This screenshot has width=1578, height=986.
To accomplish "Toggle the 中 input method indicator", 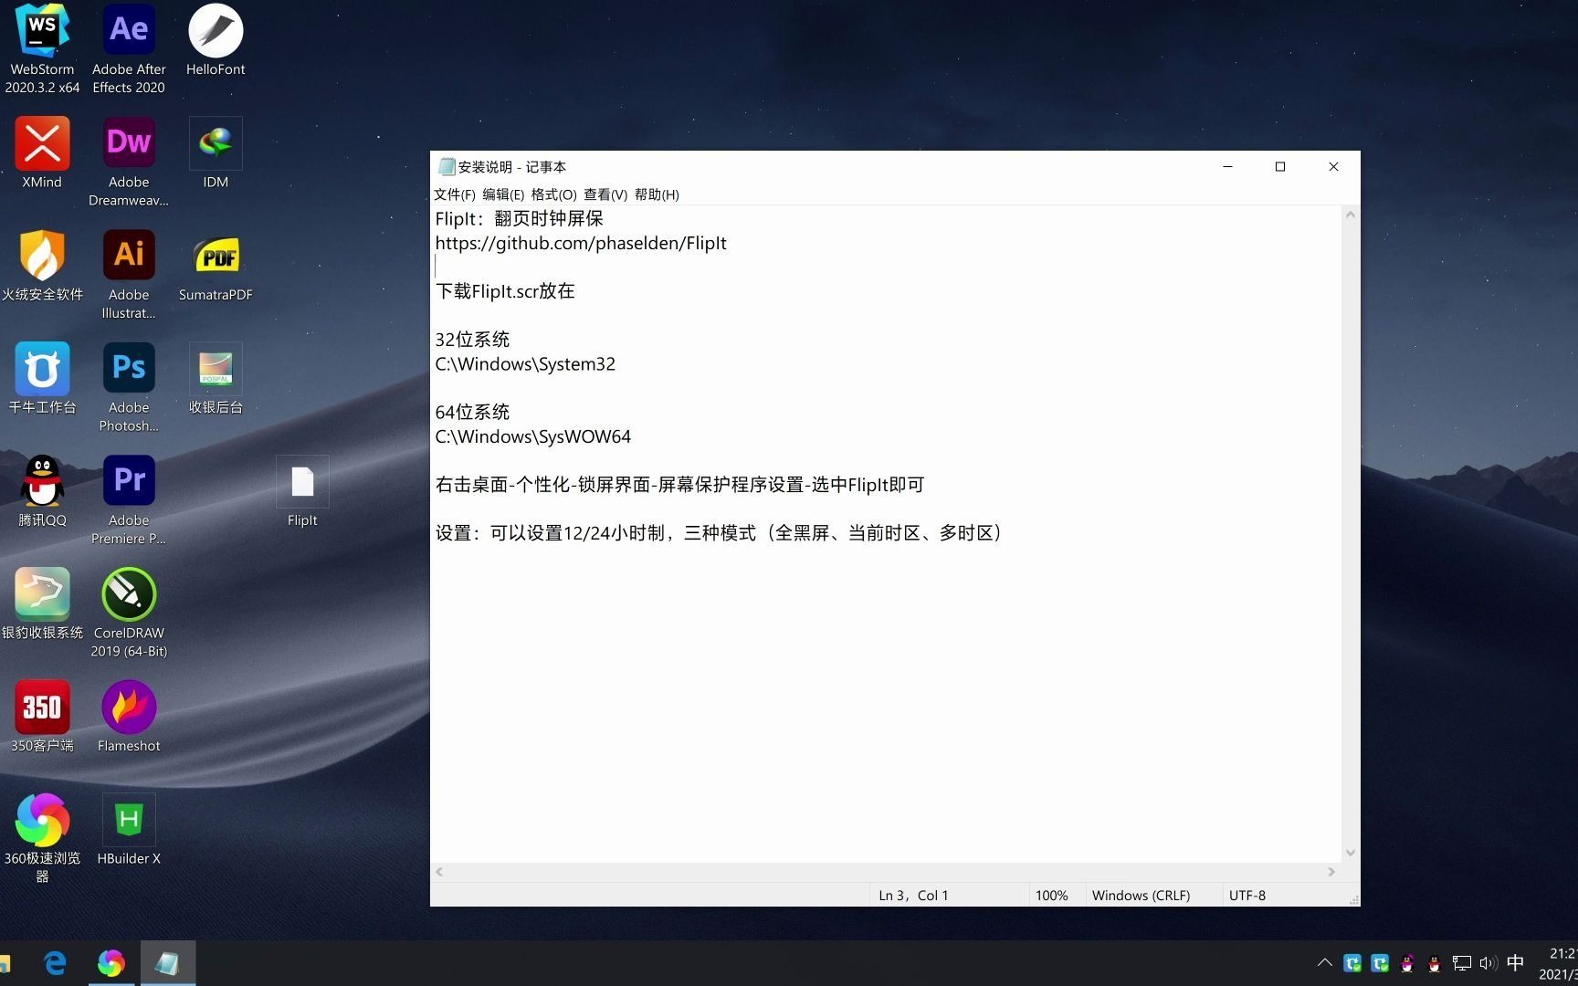I will pyautogui.click(x=1516, y=963).
